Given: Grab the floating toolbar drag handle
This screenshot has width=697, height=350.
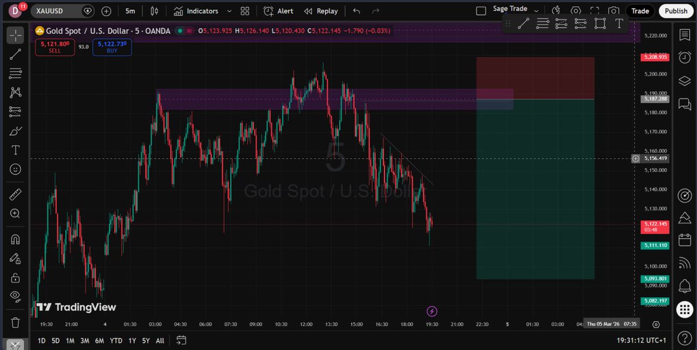Looking at the screenshot, I should click(508, 24).
